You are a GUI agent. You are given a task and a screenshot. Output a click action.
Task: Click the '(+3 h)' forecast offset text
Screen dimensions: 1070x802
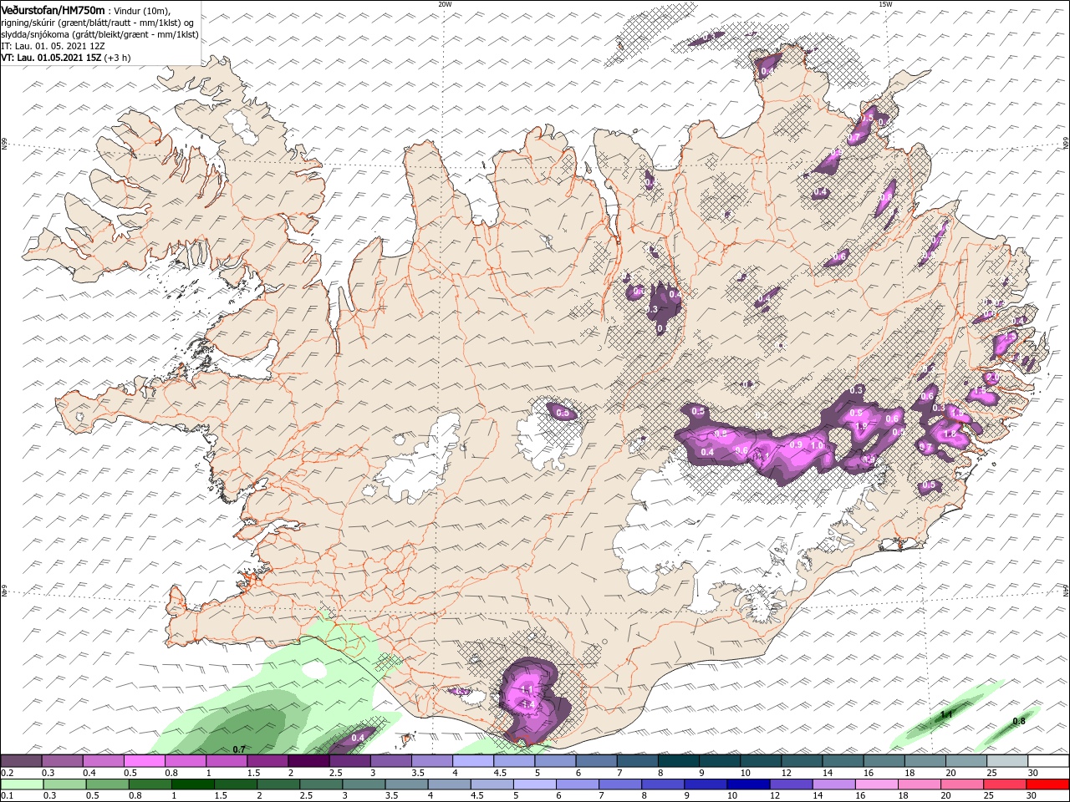[117, 58]
